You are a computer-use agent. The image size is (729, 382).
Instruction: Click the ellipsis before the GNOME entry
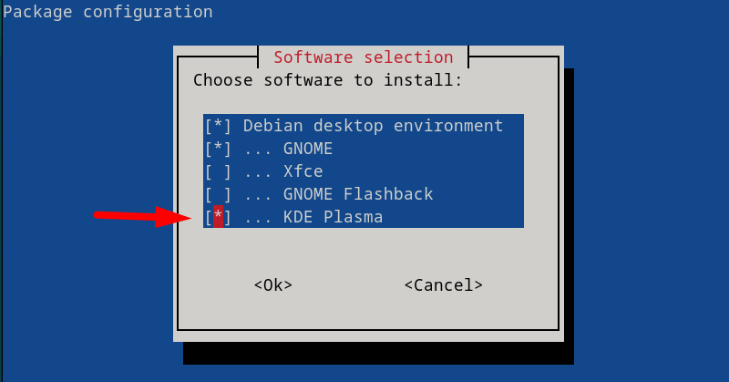pos(257,149)
